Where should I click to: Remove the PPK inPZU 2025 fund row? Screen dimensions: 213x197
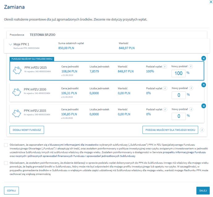pos(203,58)
